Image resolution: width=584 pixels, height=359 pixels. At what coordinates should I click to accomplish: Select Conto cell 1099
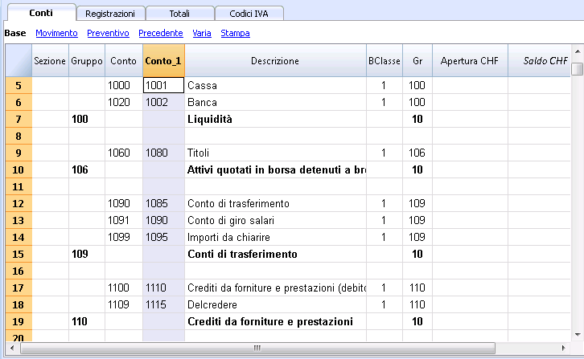click(124, 238)
